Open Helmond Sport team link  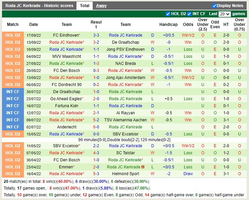click(125, 174)
